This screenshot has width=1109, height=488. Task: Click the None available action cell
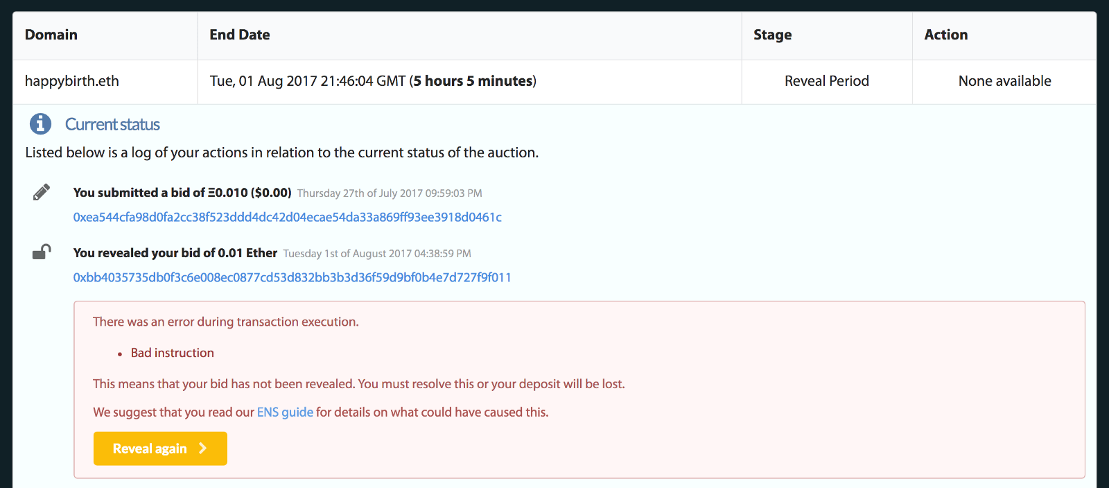[x=1004, y=82]
